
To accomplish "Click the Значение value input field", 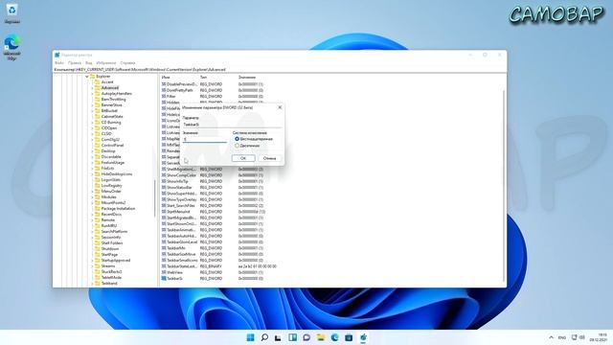I will pyautogui.click(x=205, y=139).
